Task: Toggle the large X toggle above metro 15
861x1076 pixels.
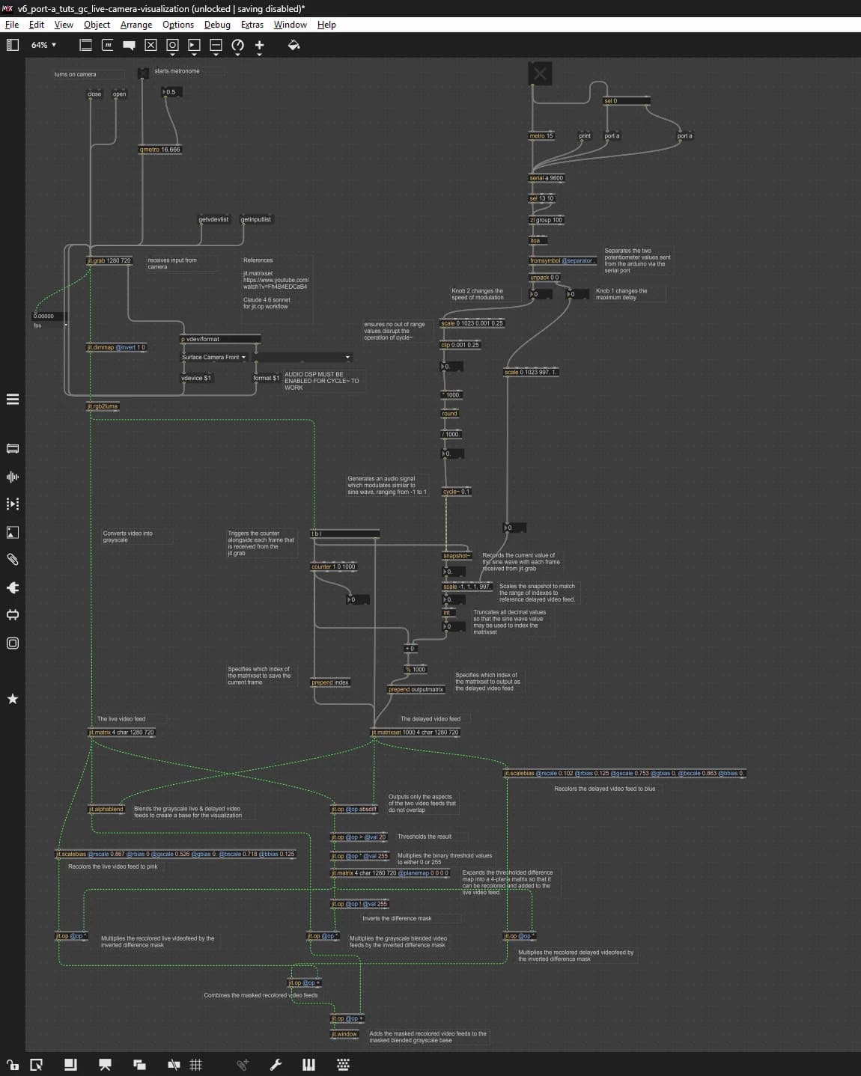Action: pos(540,73)
